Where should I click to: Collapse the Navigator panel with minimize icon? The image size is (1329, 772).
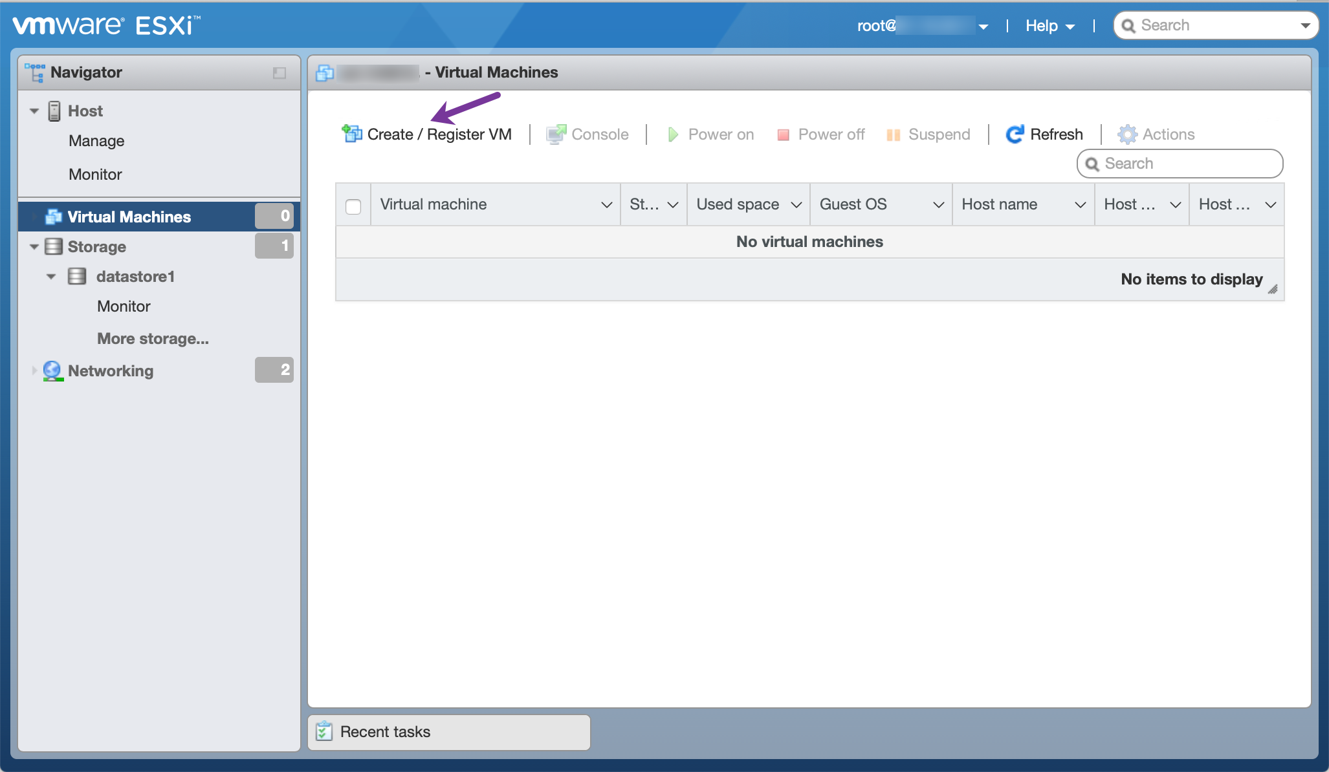point(280,73)
